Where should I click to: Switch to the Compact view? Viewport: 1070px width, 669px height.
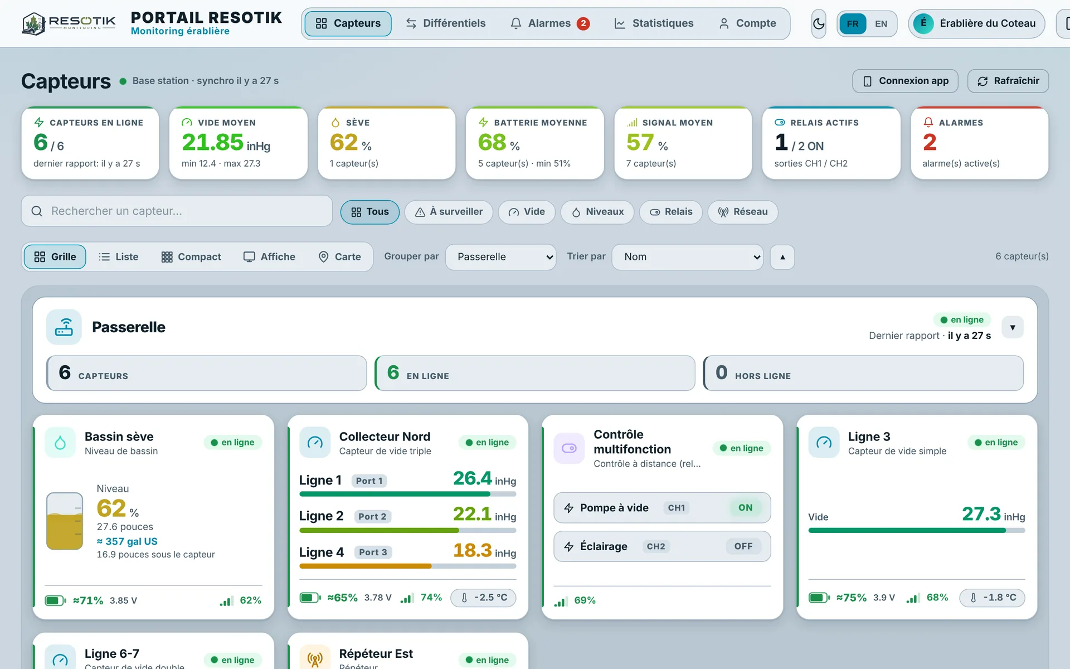coord(191,257)
